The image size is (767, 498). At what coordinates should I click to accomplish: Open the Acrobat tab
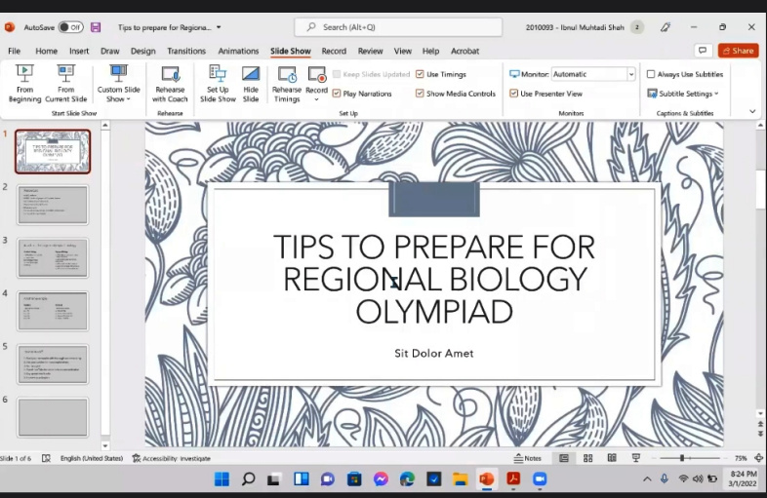point(464,51)
